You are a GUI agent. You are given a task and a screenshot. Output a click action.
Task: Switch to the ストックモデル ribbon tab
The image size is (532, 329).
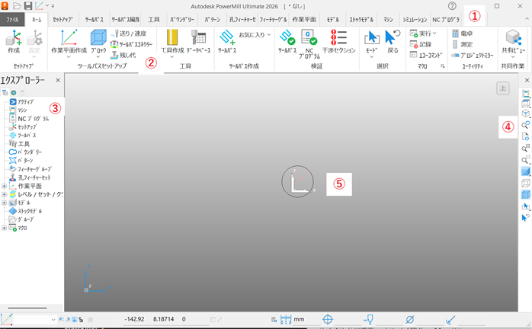click(361, 20)
